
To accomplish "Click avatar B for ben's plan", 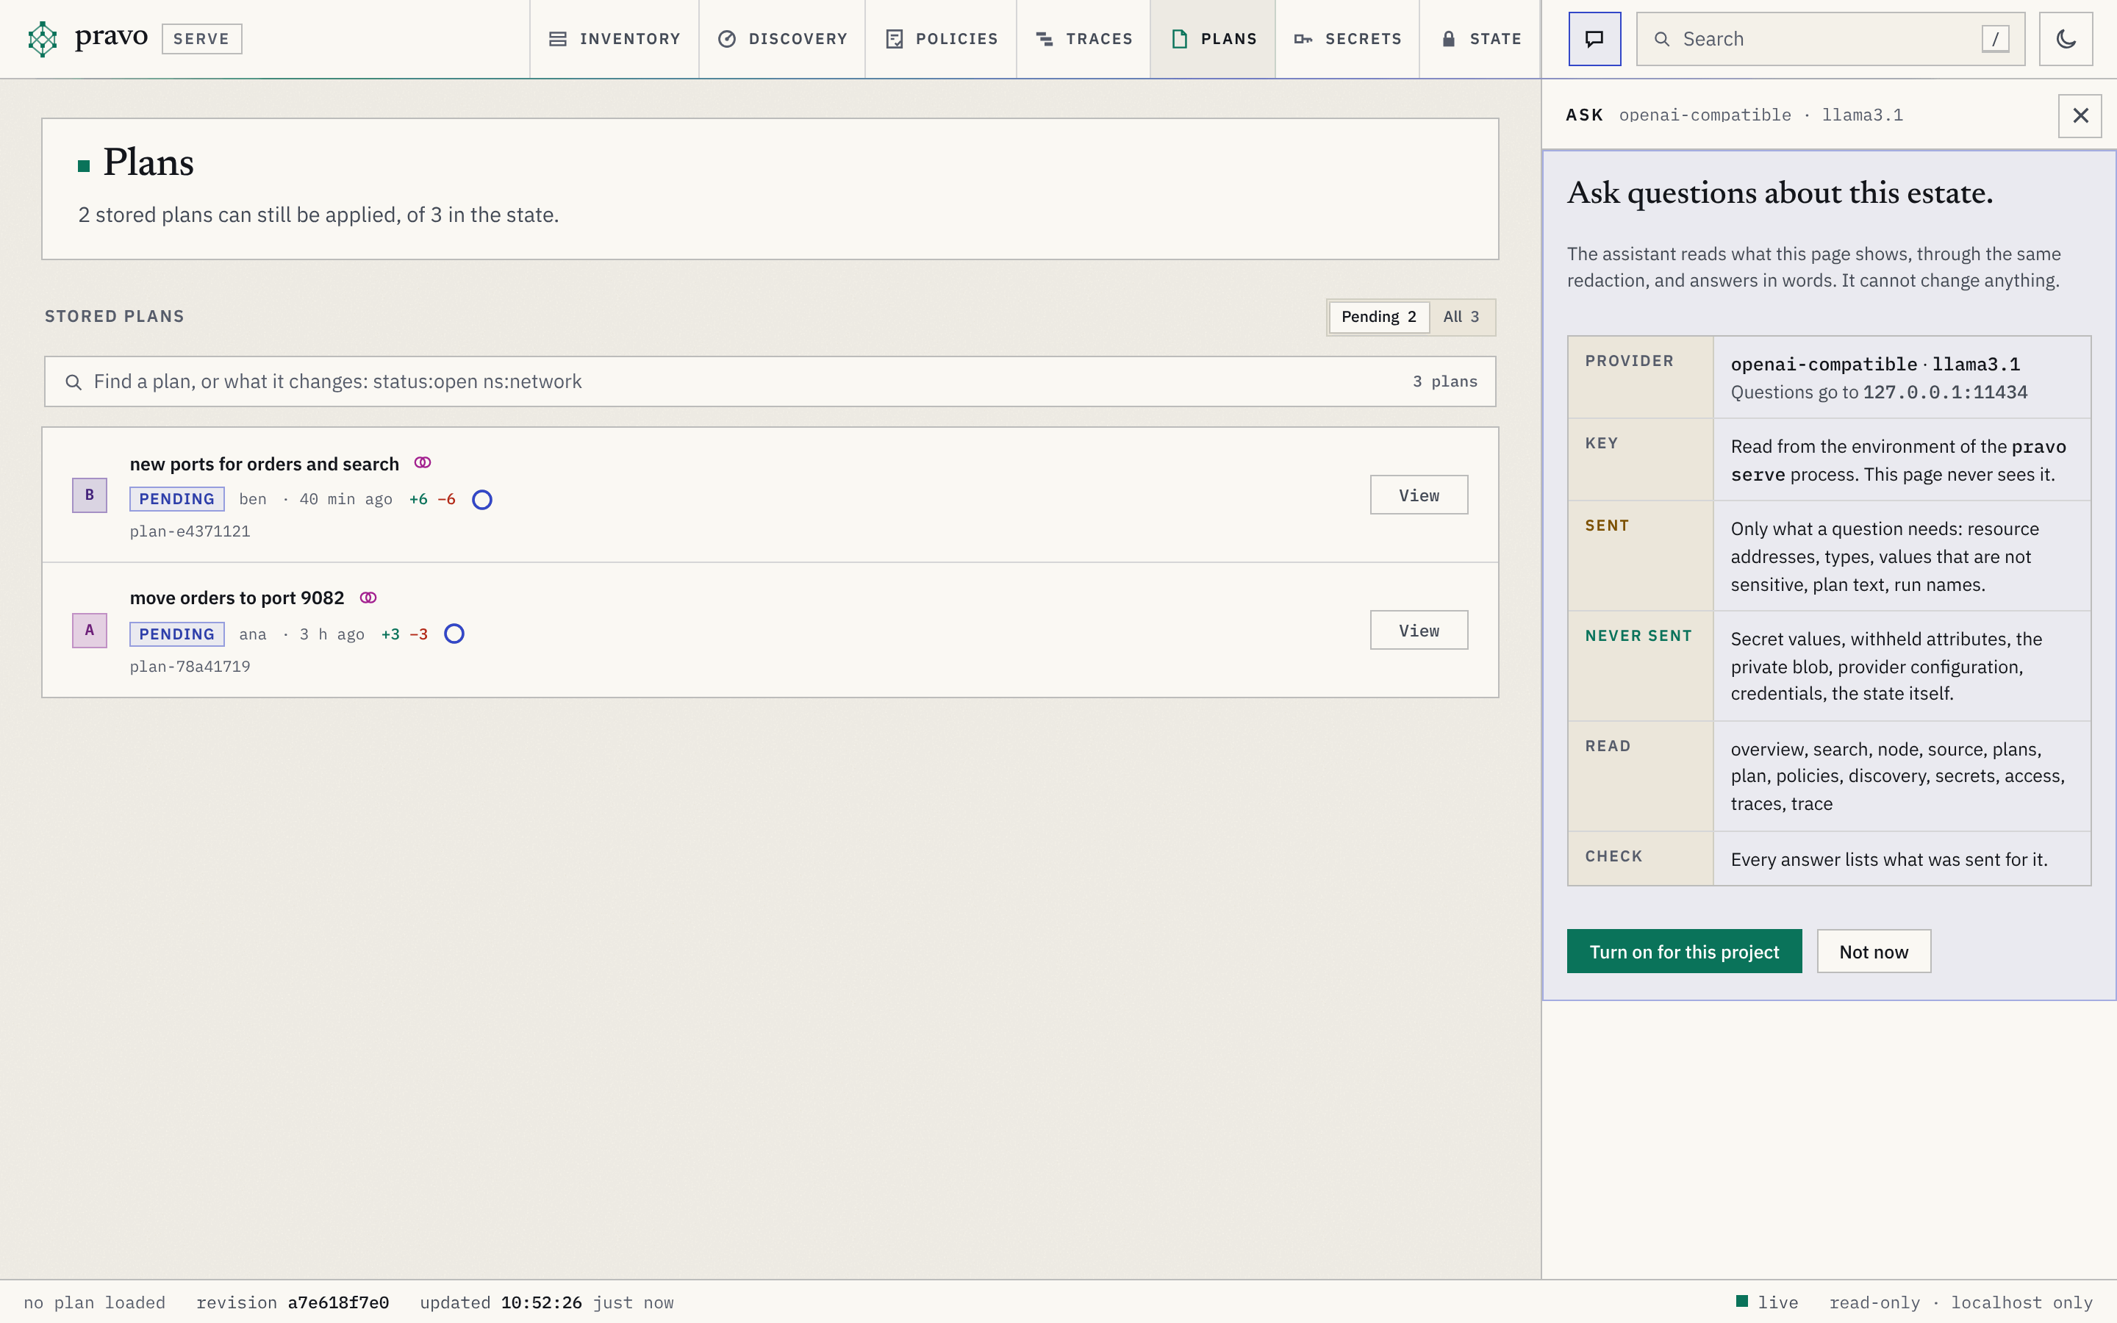I will (89, 495).
